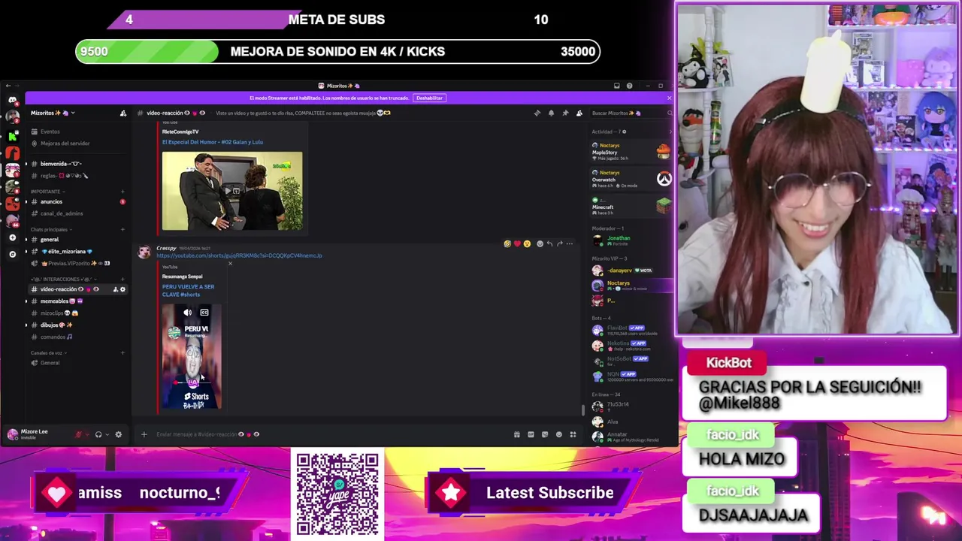Select the anuncios channel
Screen dimensions: 962x541
(77, 201)
